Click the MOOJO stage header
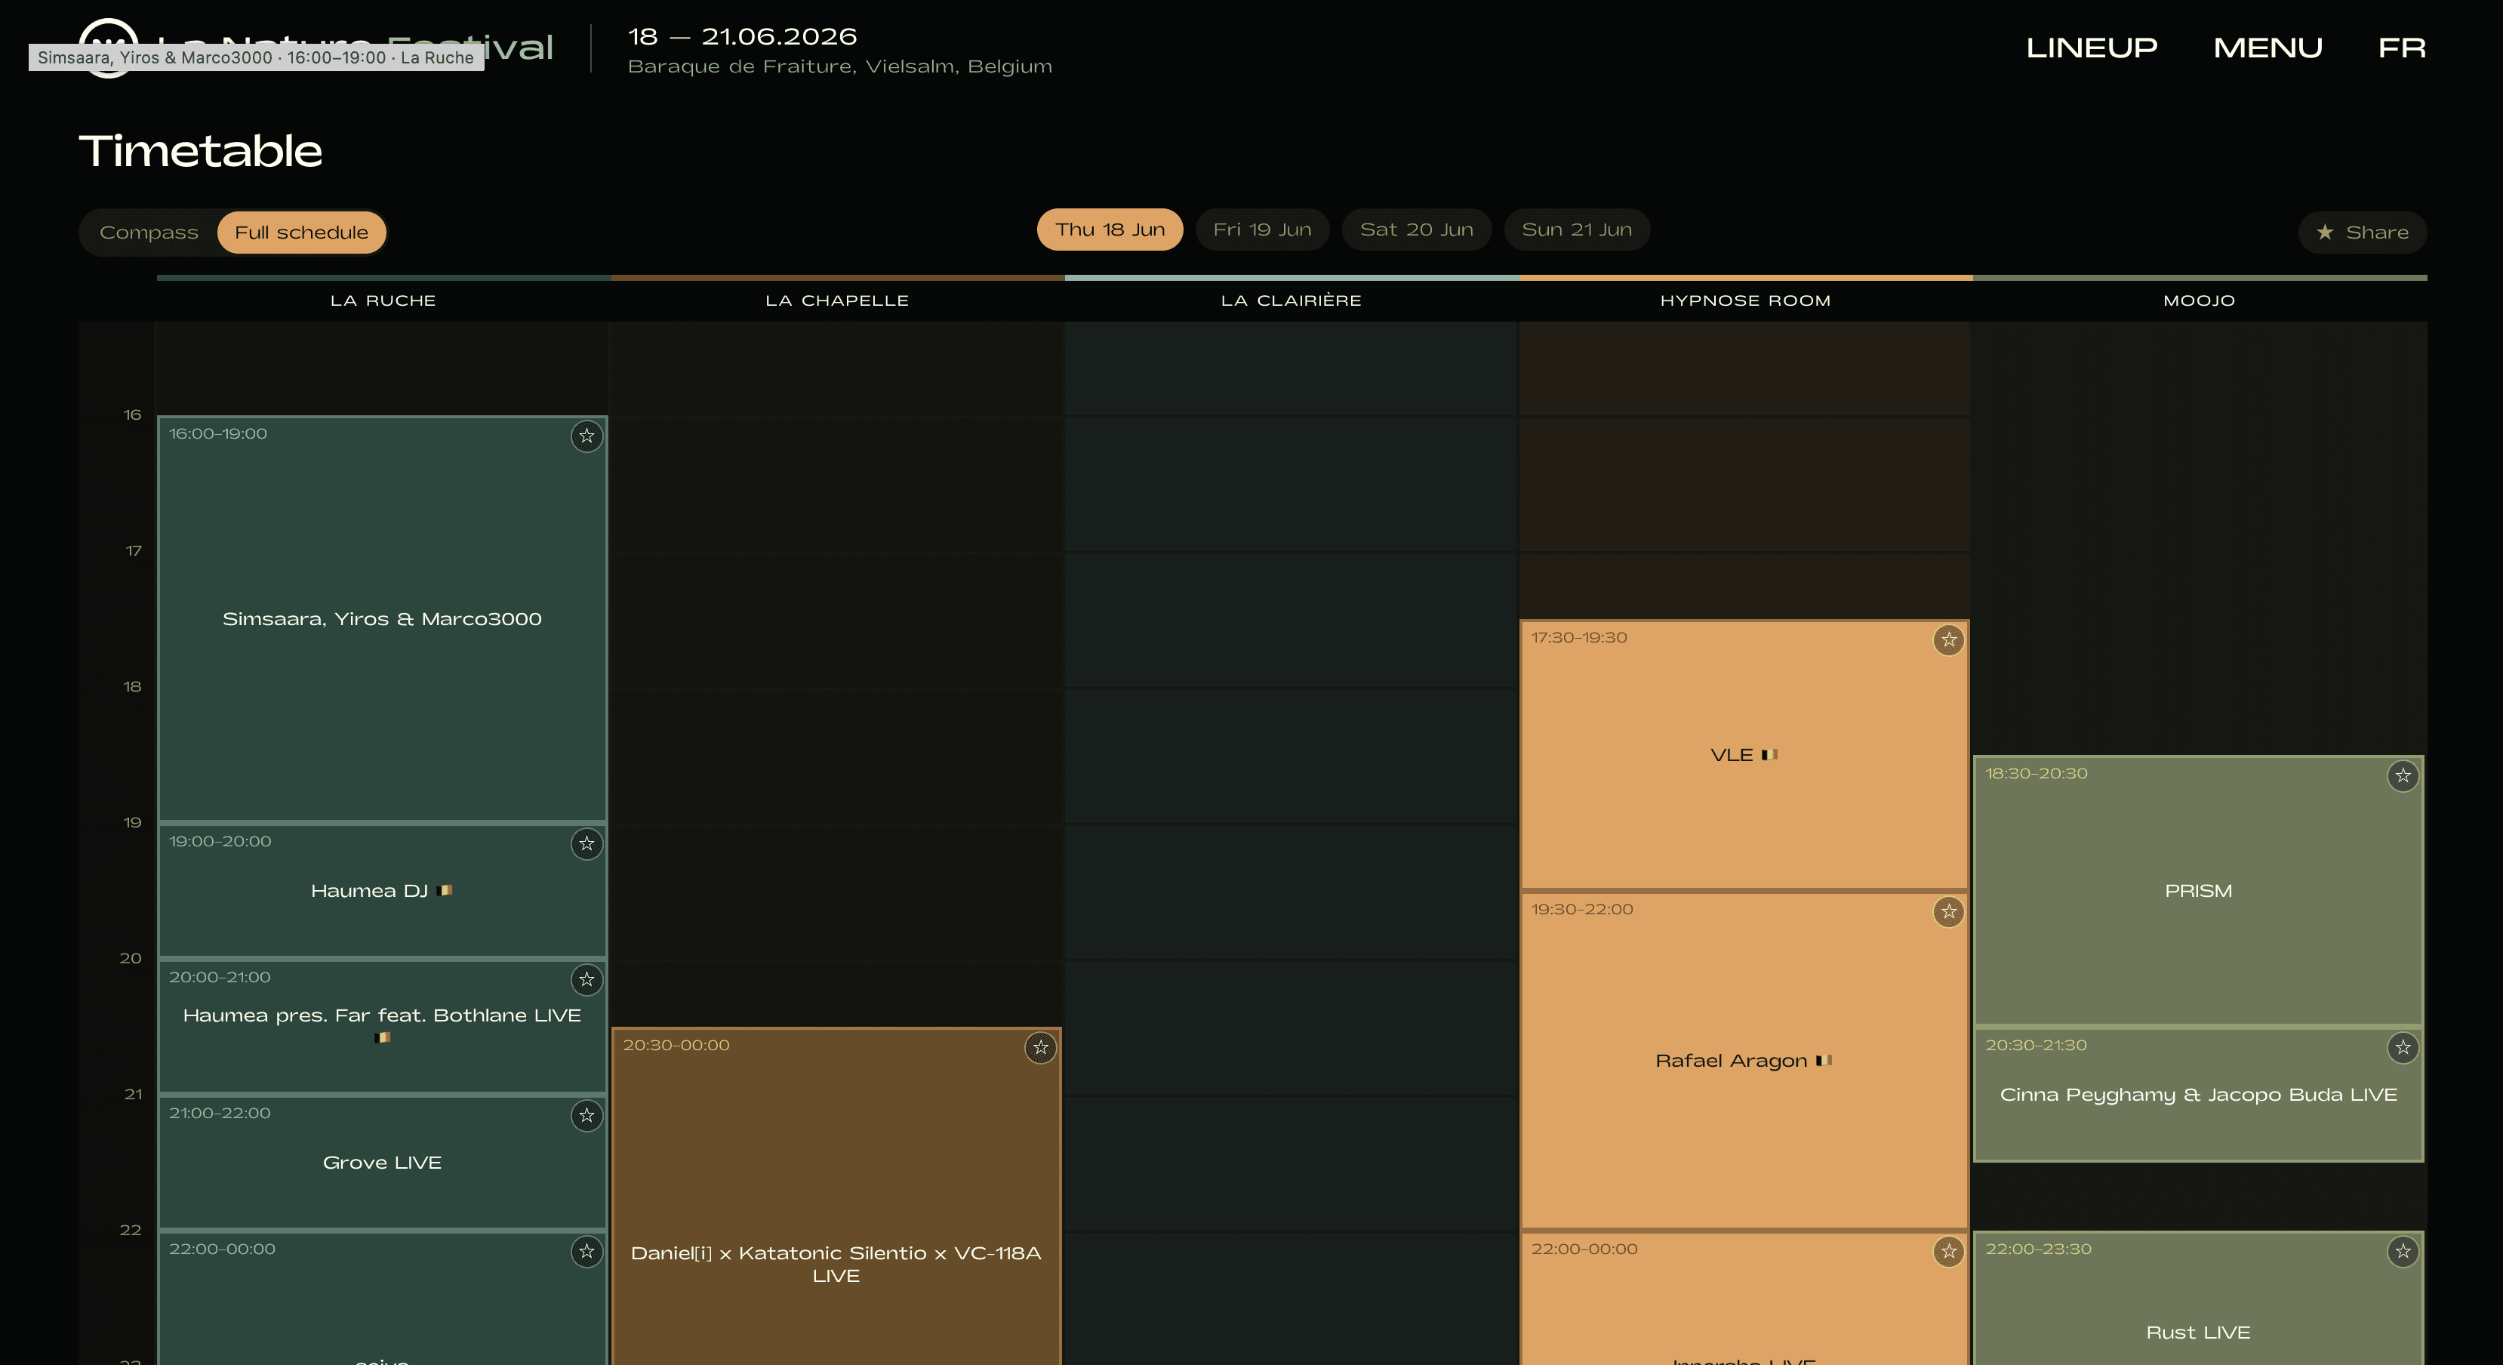2503x1365 pixels. click(x=2199, y=301)
